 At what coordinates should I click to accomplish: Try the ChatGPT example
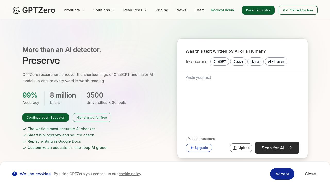click(220, 61)
